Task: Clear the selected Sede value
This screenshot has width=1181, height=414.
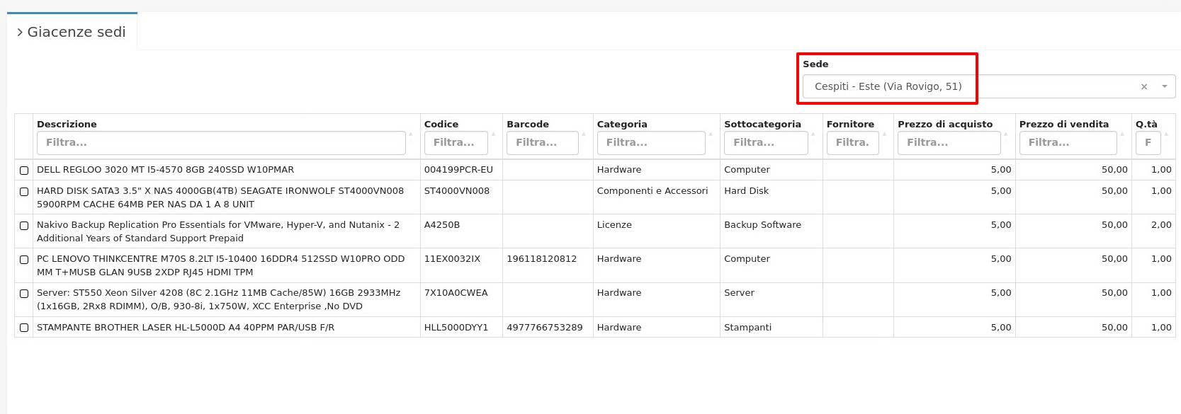Action: click(1143, 87)
